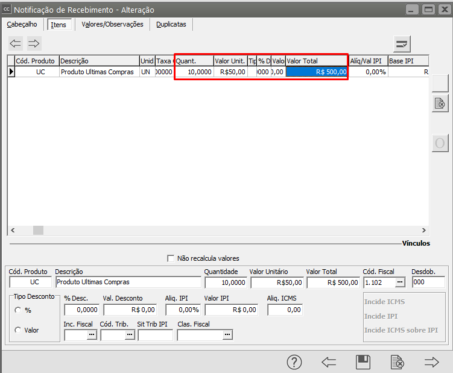The height and width of the screenshot is (373, 453).
Task: Click the bottom forward arrow icon
Action: (431, 362)
